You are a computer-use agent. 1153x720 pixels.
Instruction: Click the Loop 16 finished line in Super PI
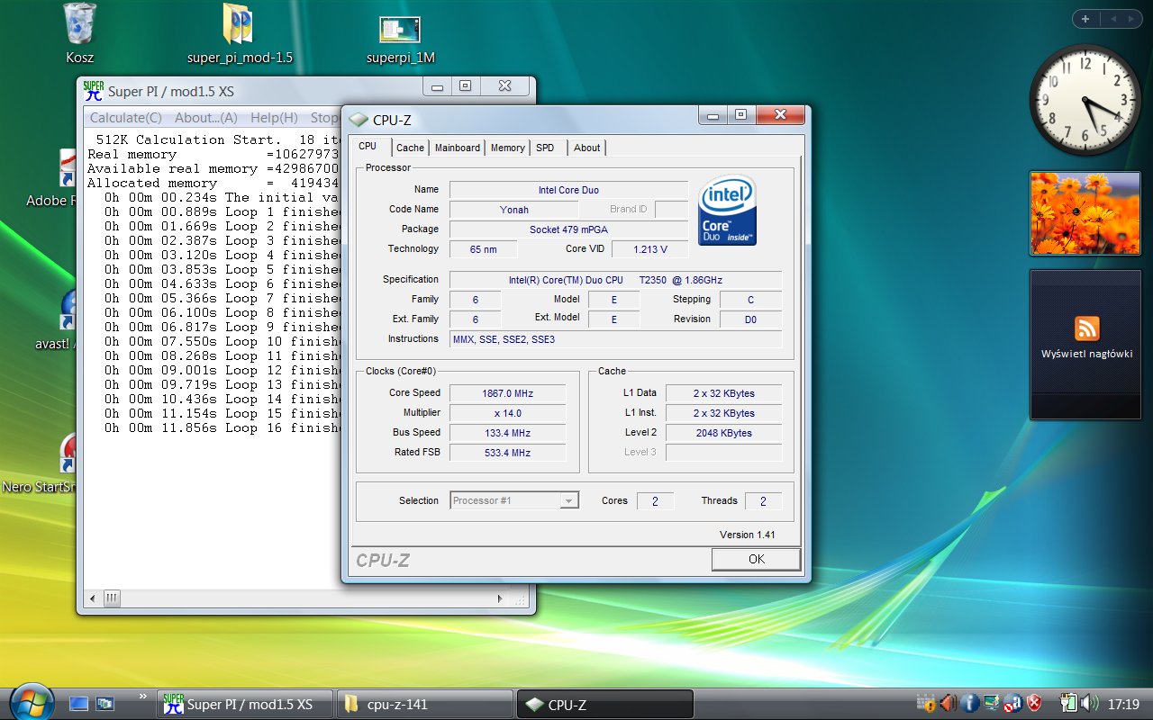(x=222, y=427)
